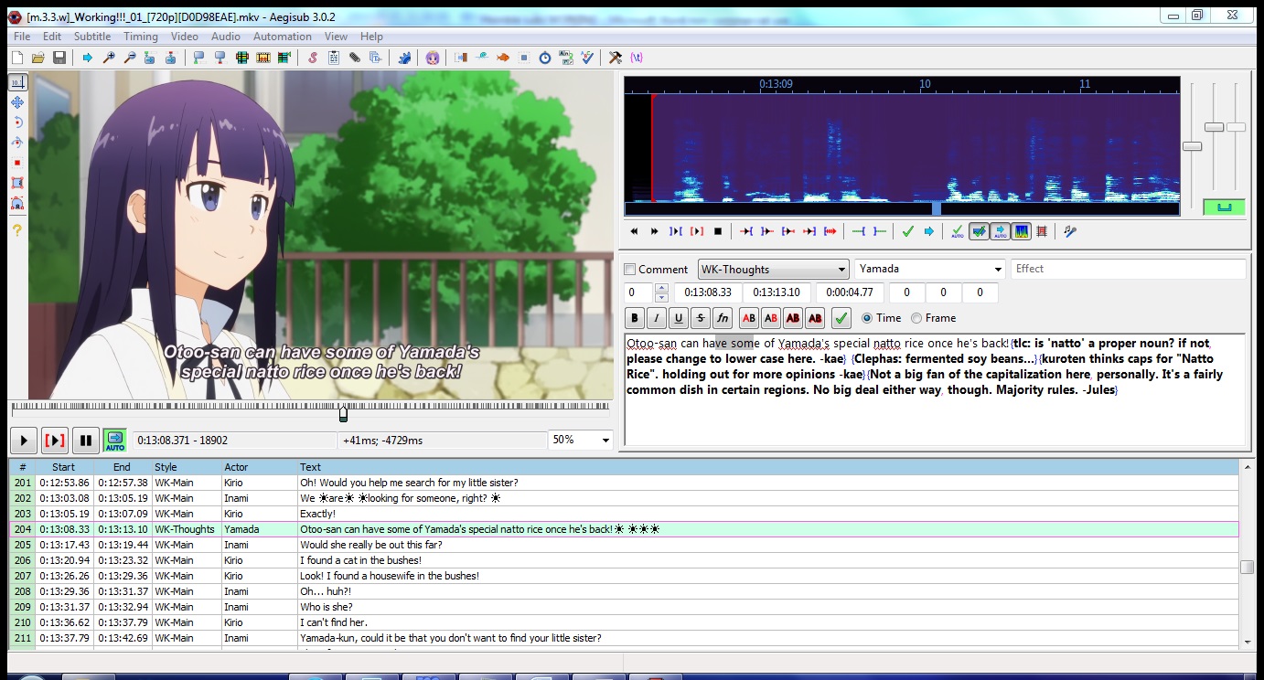Click the Bold (B) formatting button
Image resolution: width=1264 pixels, height=680 pixels.
click(x=635, y=318)
